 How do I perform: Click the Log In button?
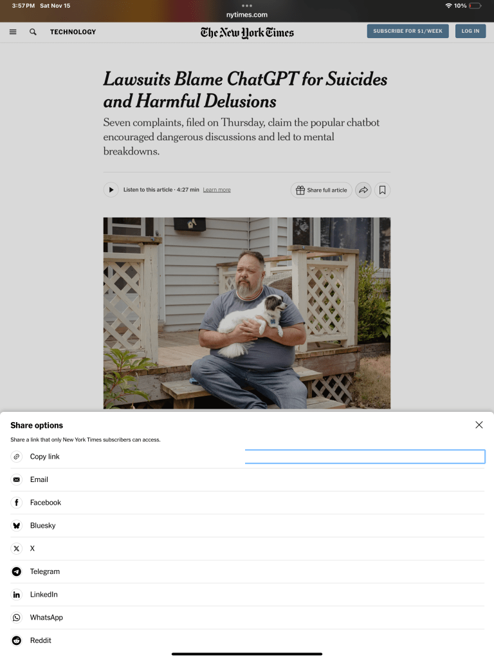pos(470,31)
